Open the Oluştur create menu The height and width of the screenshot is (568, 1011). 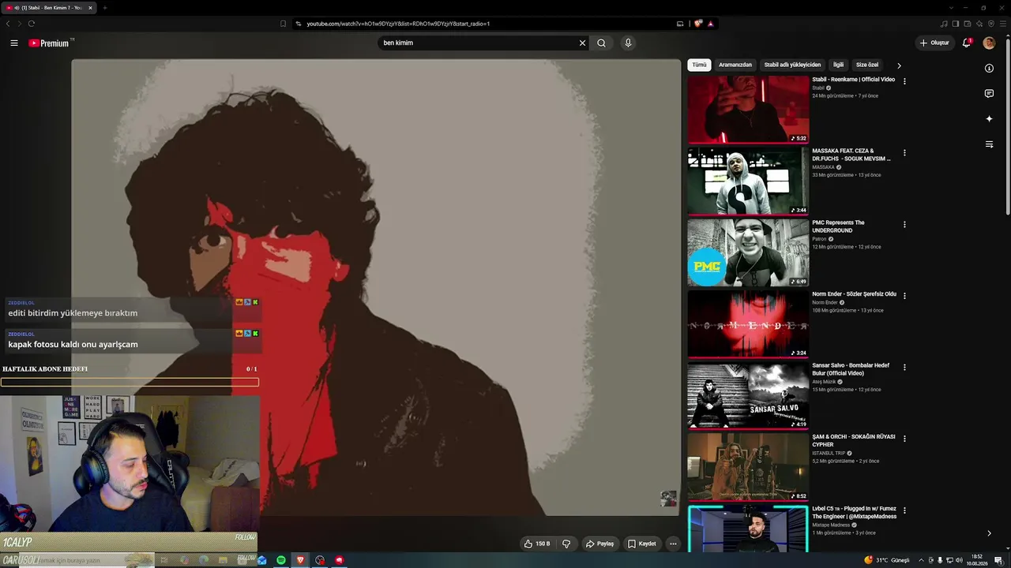(x=934, y=43)
